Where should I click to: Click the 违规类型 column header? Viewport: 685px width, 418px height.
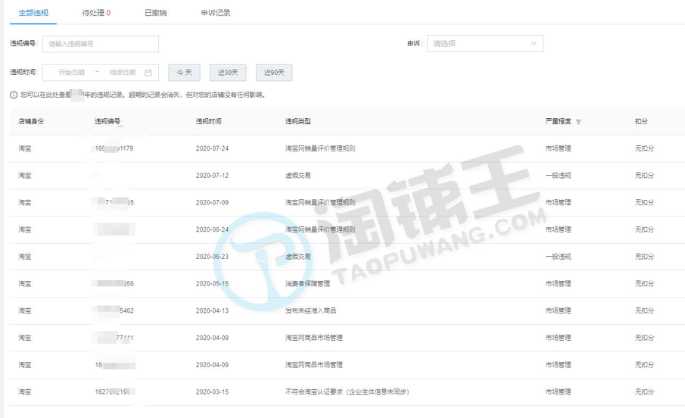click(298, 121)
